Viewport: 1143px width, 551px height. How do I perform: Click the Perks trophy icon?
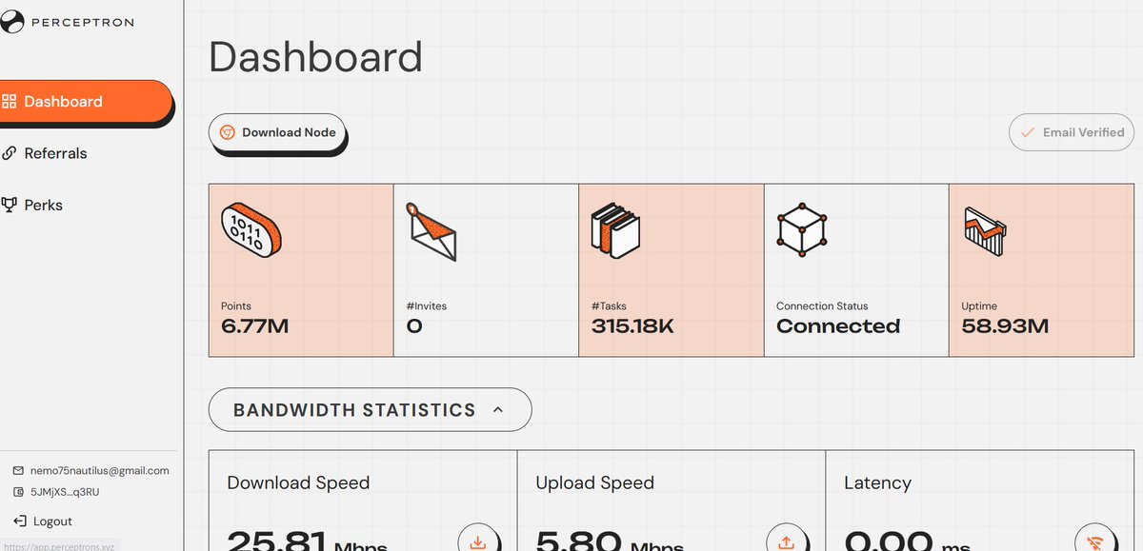9,205
